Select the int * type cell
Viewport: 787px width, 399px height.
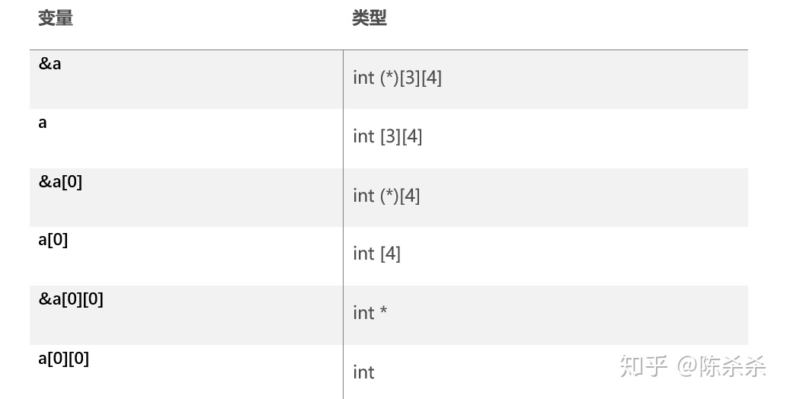[x=370, y=313]
